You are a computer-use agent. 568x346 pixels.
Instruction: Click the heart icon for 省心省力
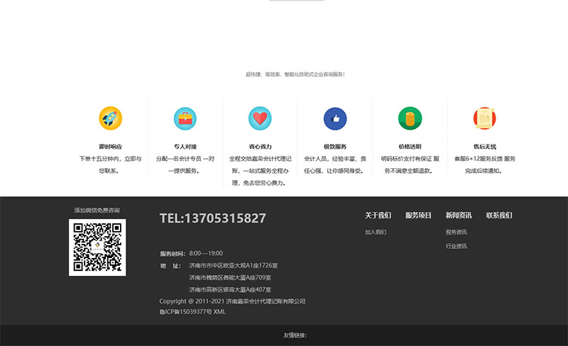pyautogui.click(x=260, y=118)
